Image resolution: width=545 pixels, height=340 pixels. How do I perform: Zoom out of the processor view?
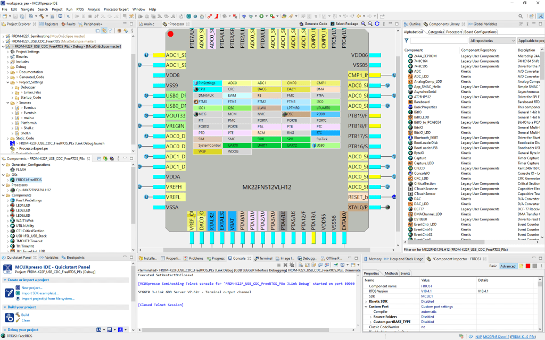click(370, 24)
